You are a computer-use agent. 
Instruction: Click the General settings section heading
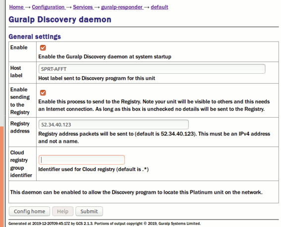point(35,37)
